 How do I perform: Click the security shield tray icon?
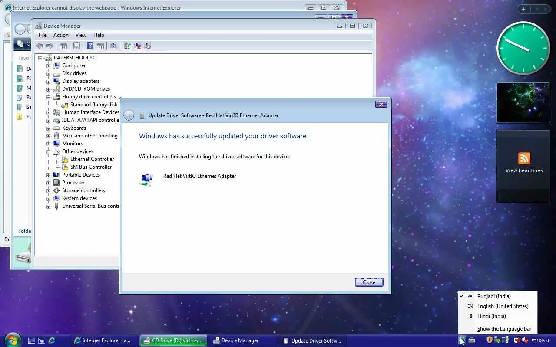pyautogui.click(x=490, y=340)
